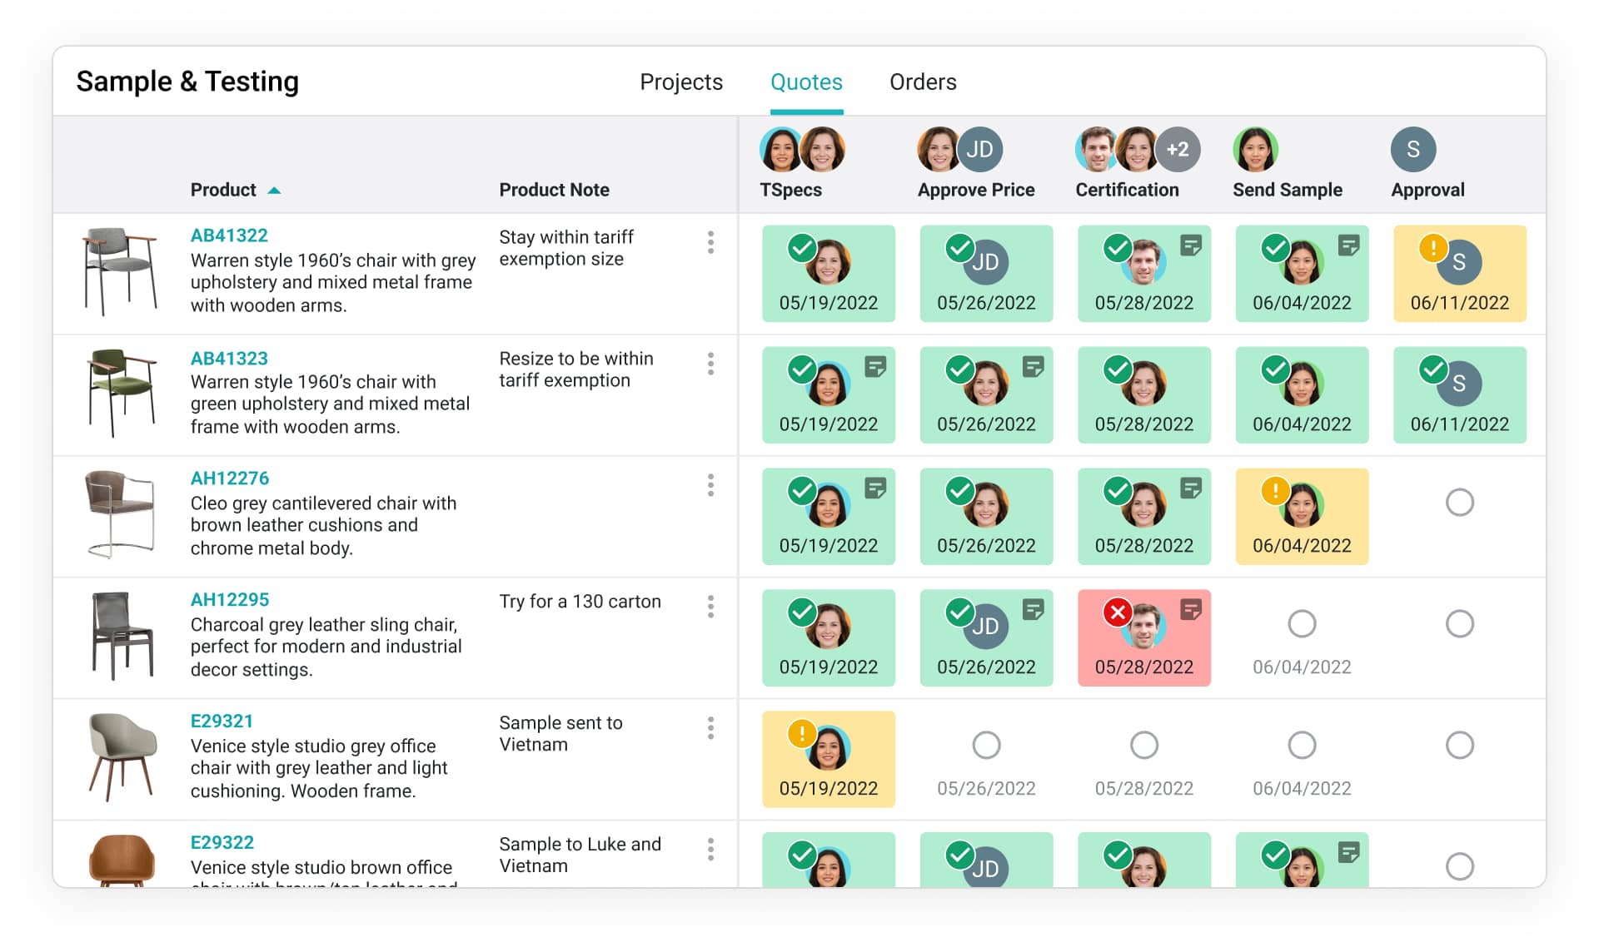Click warning badge on E29321 TSpecs cell
1599x947 pixels.
801,734
